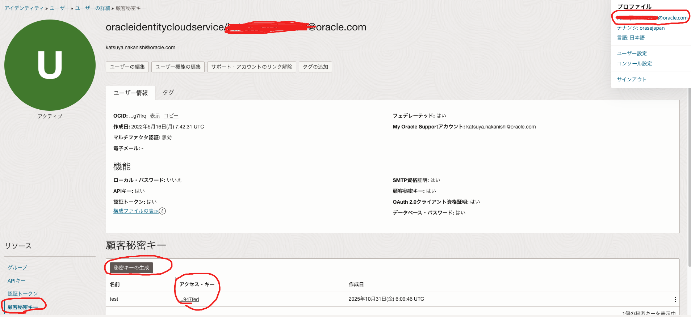Click the My Oracle Supportアカウント value
This screenshot has height=317, width=691.
click(x=501, y=127)
